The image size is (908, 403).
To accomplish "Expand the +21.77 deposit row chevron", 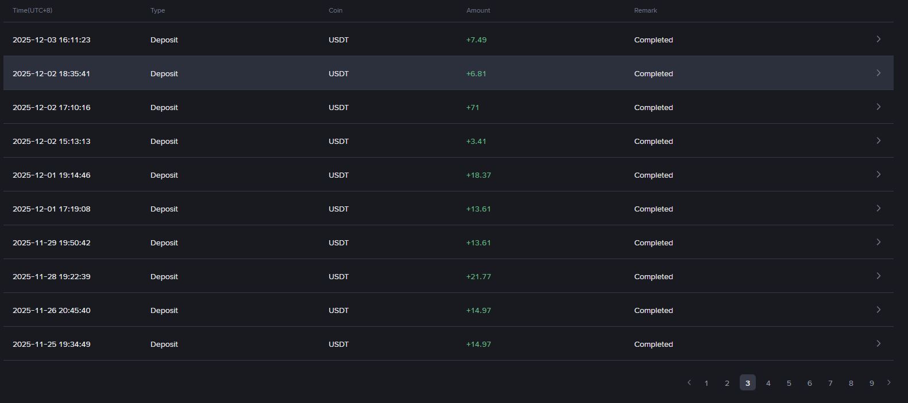I will coord(878,276).
